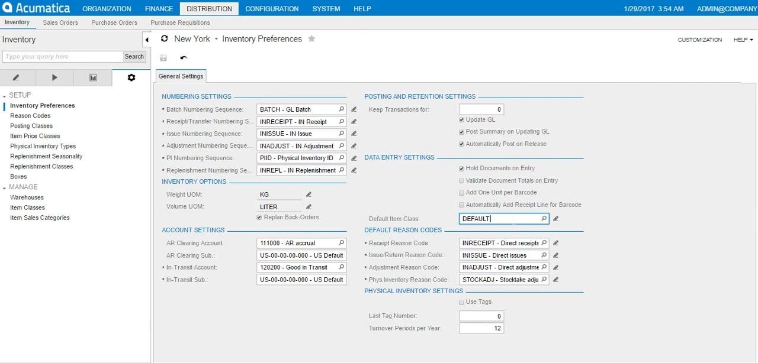
Task: Collapse the Inventory navigation pane arrow
Action: click(147, 40)
